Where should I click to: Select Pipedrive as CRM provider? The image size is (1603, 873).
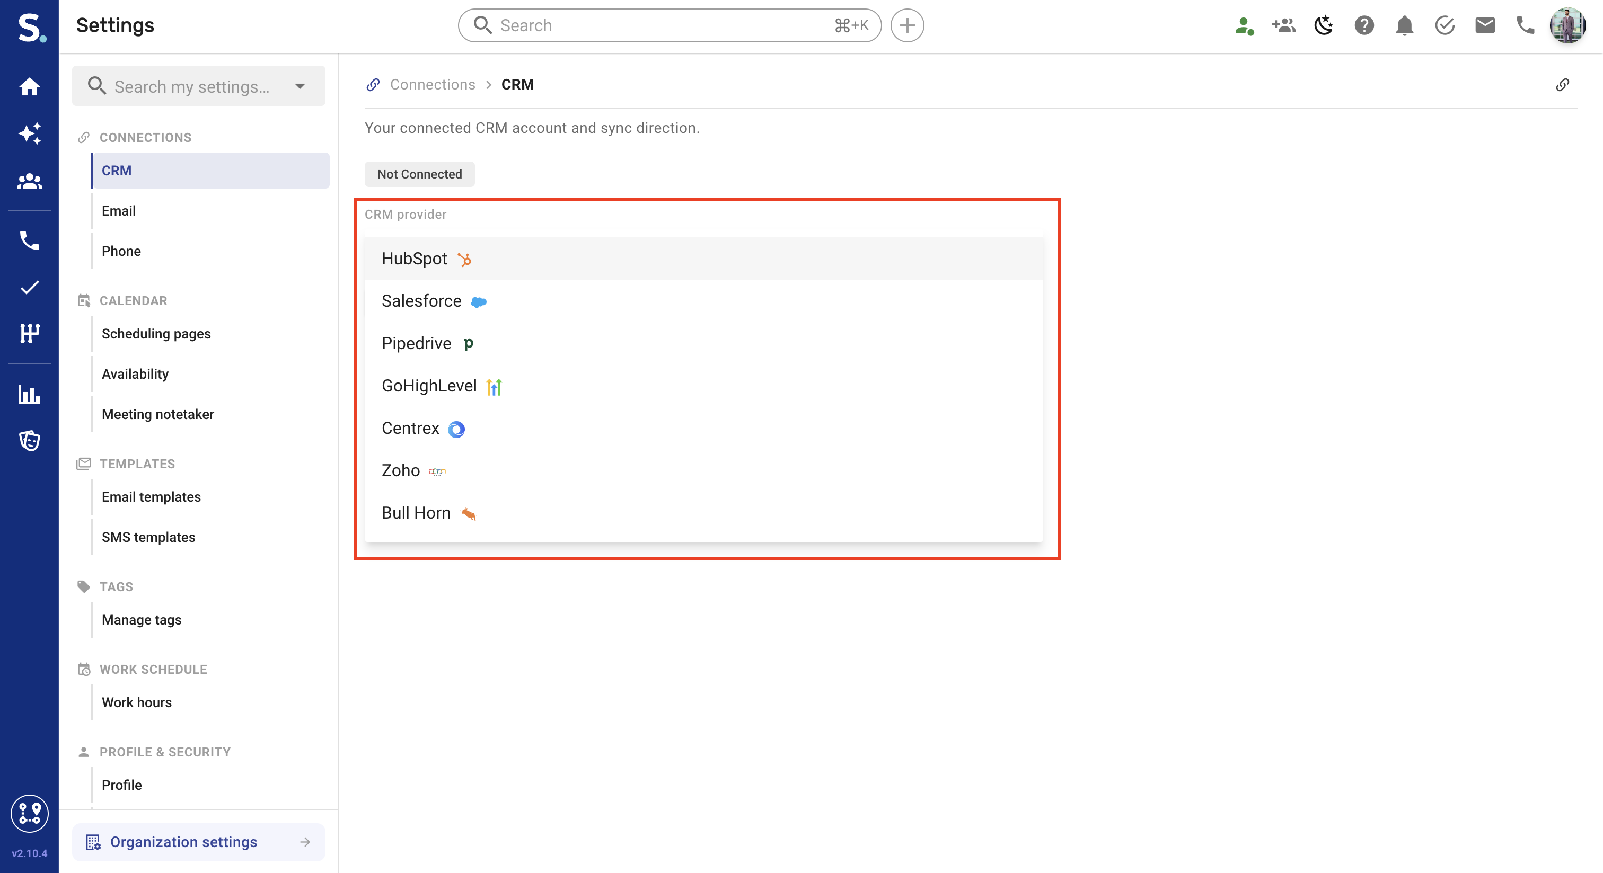tap(703, 343)
